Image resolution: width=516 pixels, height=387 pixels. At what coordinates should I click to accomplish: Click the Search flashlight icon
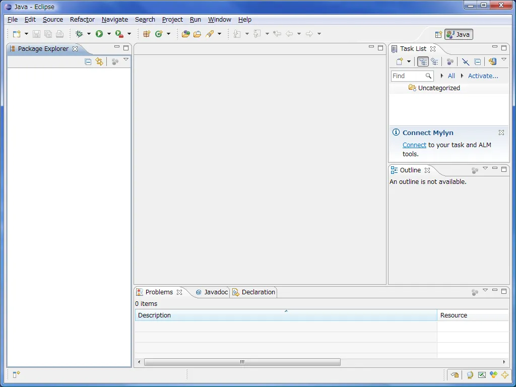[210, 34]
